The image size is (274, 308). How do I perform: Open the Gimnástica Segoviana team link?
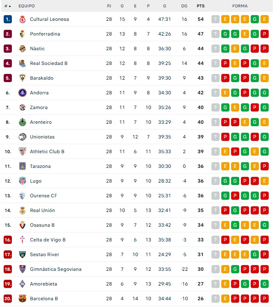click(x=56, y=269)
